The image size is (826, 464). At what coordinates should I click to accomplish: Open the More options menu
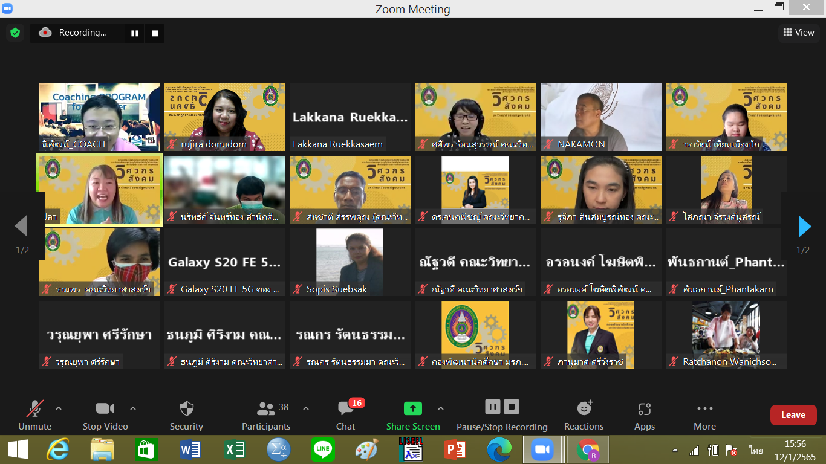tap(704, 415)
